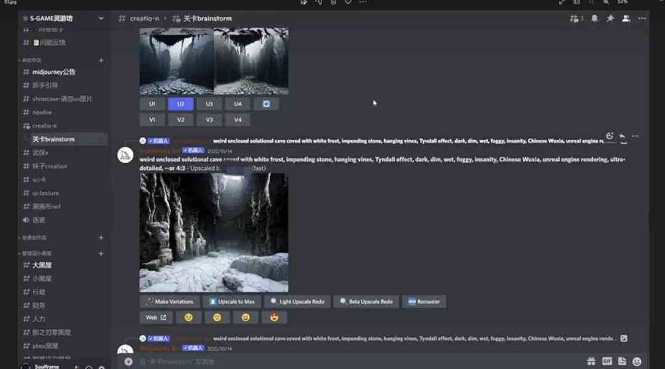Image resolution: width=665 pixels, height=369 pixels.
Task: Add the heart-eyes emoji reaction
Action: point(274,317)
